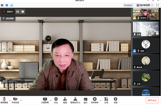Viewport: 161px width, 105px height.
Task: Click the microphone icon beside 朱萍
Action: pyautogui.click(x=135, y=34)
